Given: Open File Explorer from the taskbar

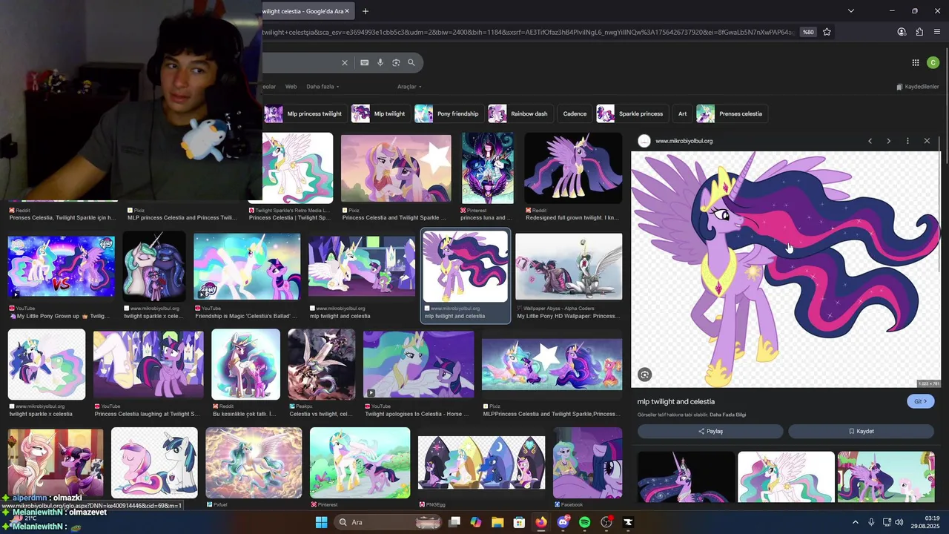Looking at the screenshot, I should (497, 522).
